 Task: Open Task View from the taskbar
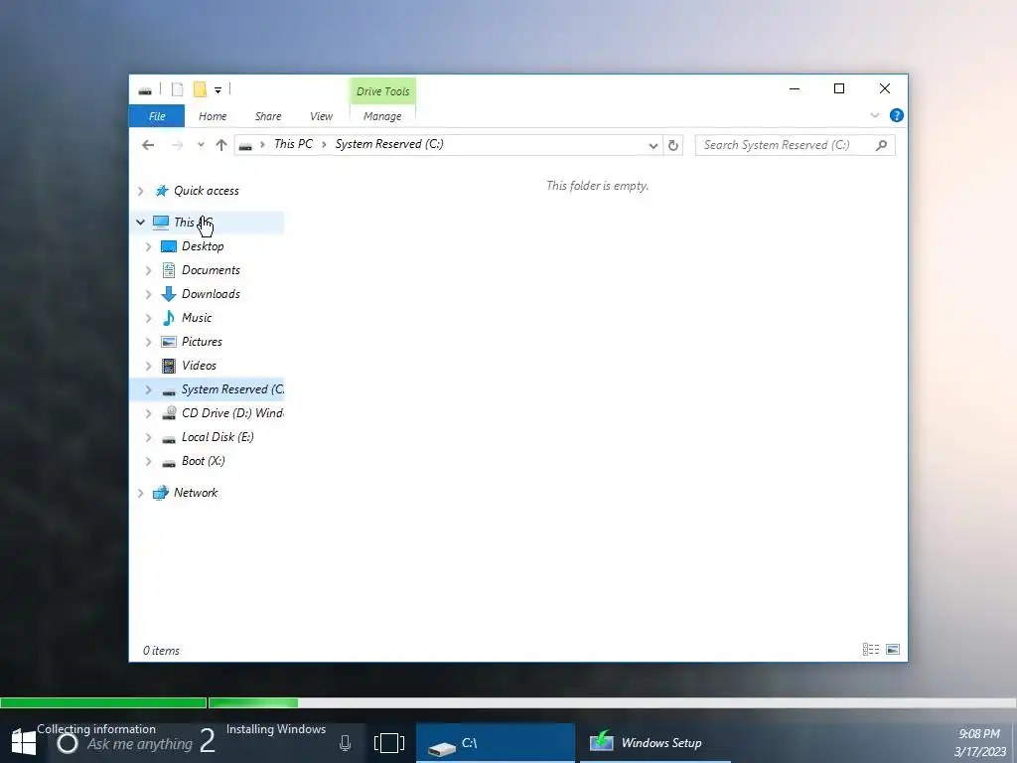tap(389, 743)
